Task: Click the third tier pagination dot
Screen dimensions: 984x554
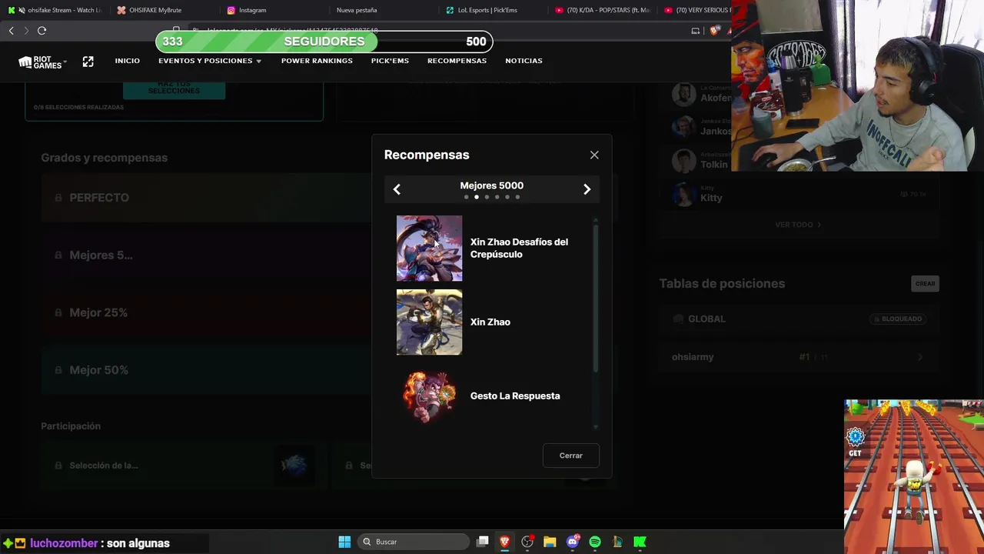Action: point(487,197)
